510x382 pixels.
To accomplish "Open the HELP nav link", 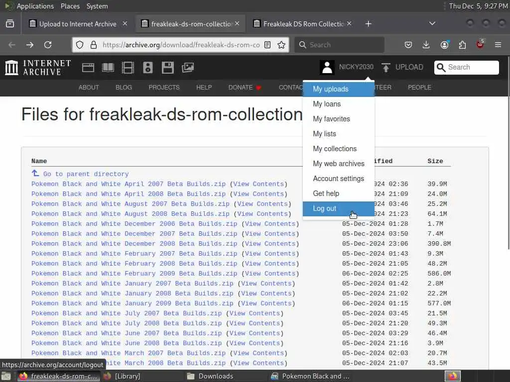I will 204,88.
